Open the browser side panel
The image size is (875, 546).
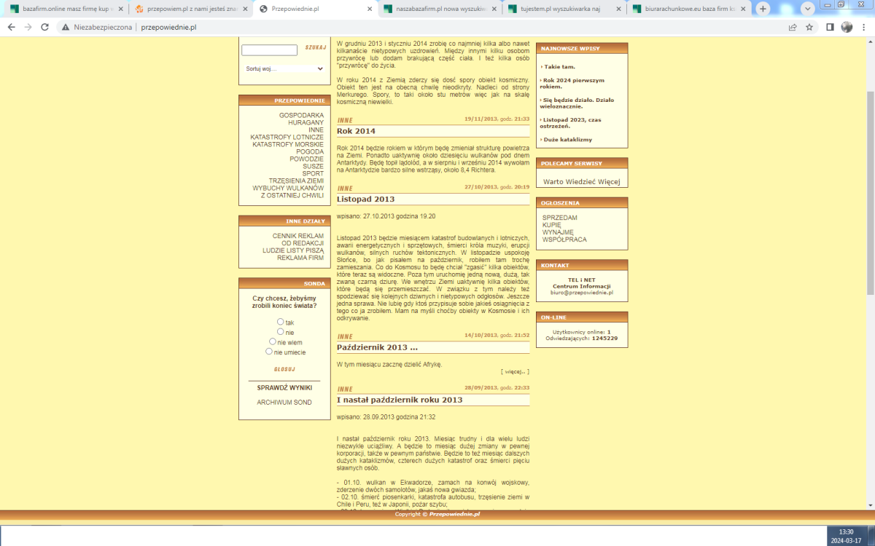click(830, 27)
